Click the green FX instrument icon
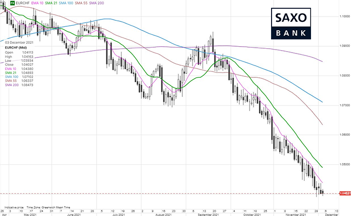The height and width of the screenshot is (216, 351). click(x=13, y=3)
